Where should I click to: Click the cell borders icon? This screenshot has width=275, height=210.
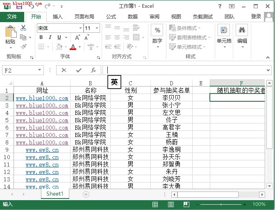click(41, 46)
